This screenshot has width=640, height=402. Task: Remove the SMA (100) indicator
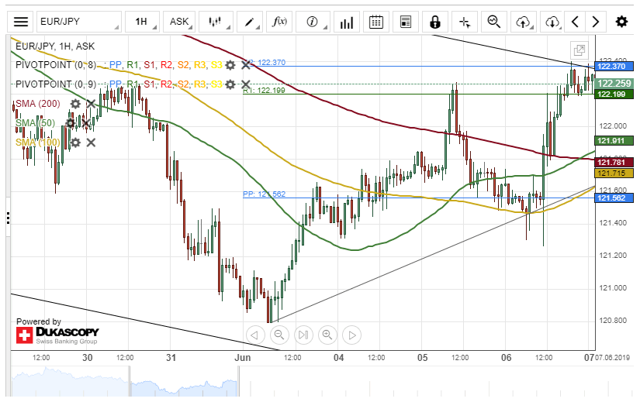point(91,143)
